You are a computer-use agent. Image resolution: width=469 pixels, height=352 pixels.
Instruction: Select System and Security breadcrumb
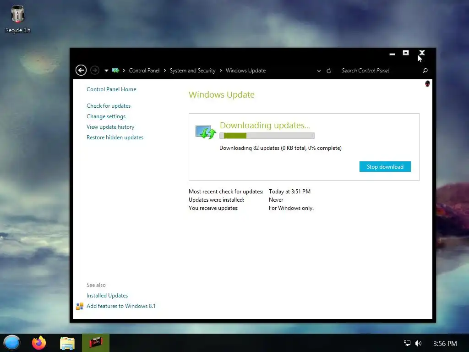(193, 71)
